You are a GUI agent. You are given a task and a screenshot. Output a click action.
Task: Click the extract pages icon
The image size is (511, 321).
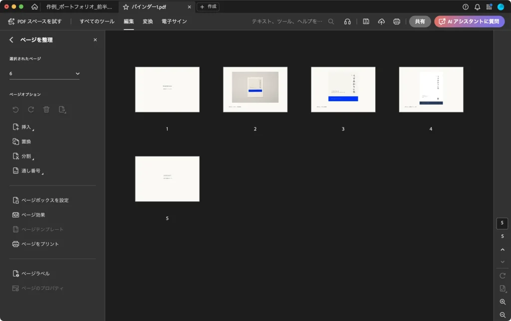click(62, 109)
